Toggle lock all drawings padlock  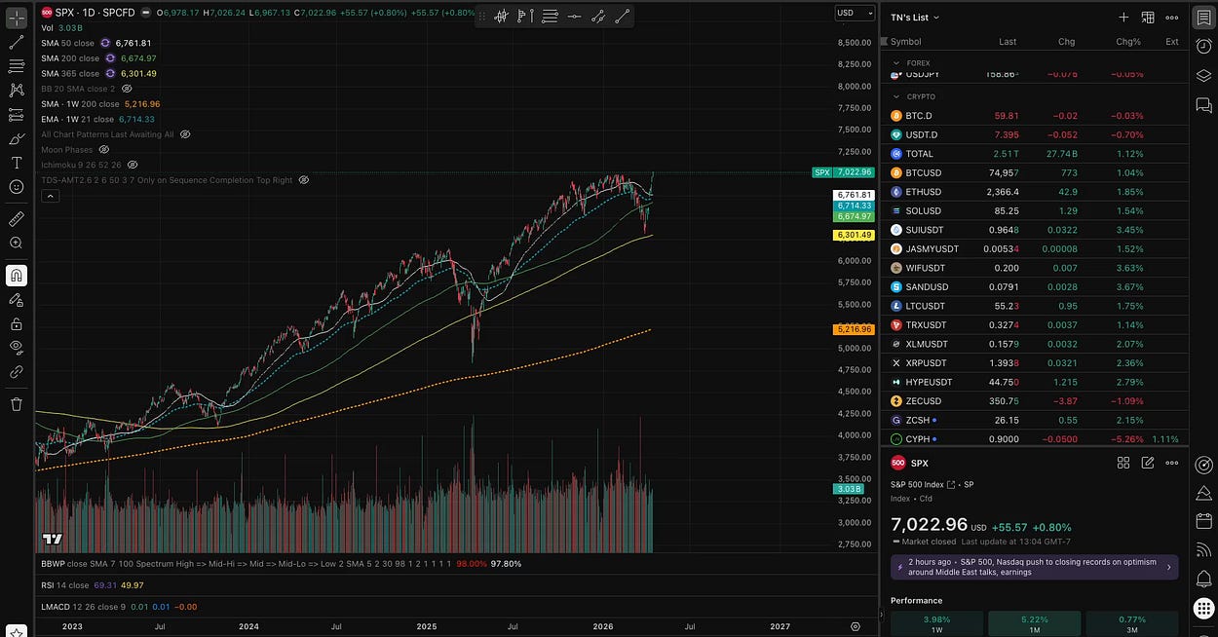pyautogui.click(x=17, y=323)
